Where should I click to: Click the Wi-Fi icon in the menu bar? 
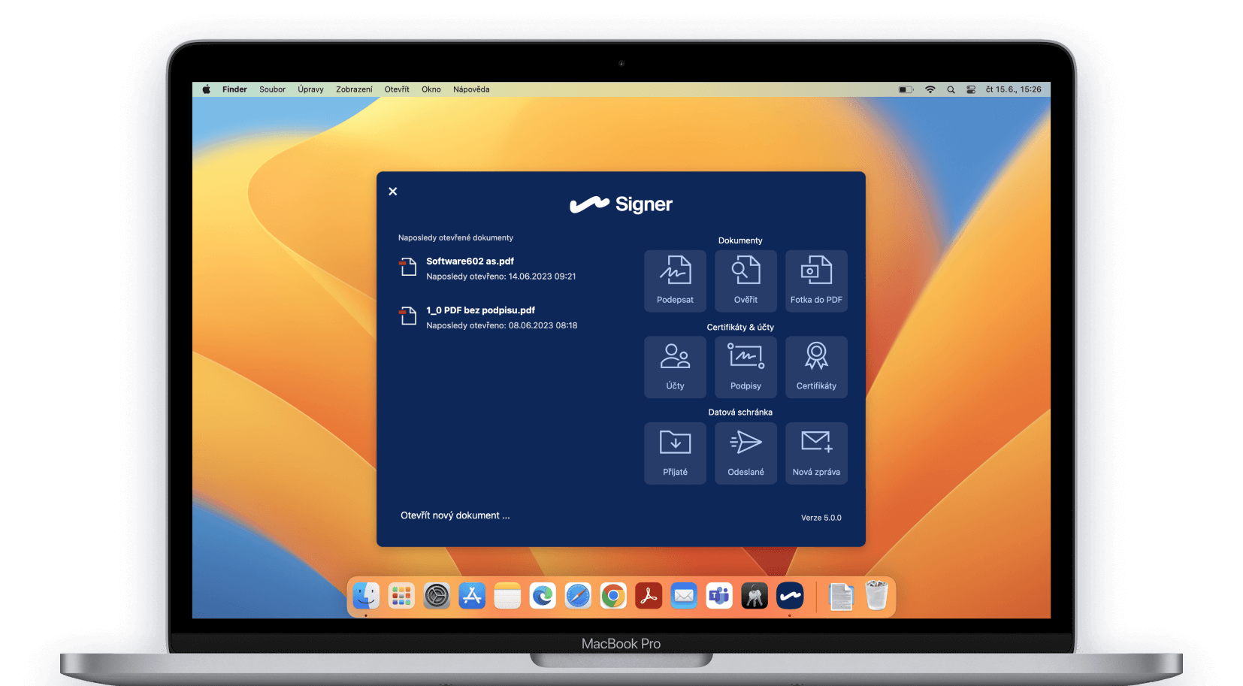pyautogui.click(x=930, y=89)
